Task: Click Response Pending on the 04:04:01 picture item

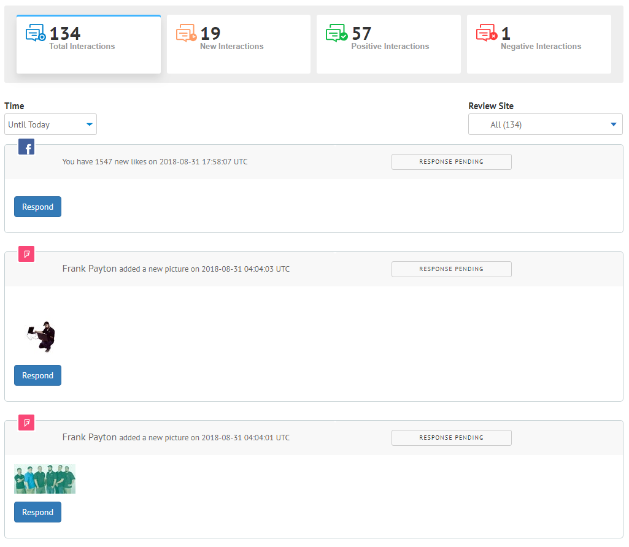Action: [x=451, y=438]
